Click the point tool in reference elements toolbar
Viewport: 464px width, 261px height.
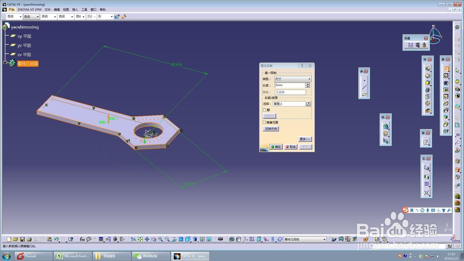[x=364, y=80]
